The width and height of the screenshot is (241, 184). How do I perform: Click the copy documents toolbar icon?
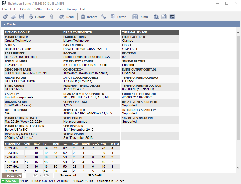[x=164, y=17]
